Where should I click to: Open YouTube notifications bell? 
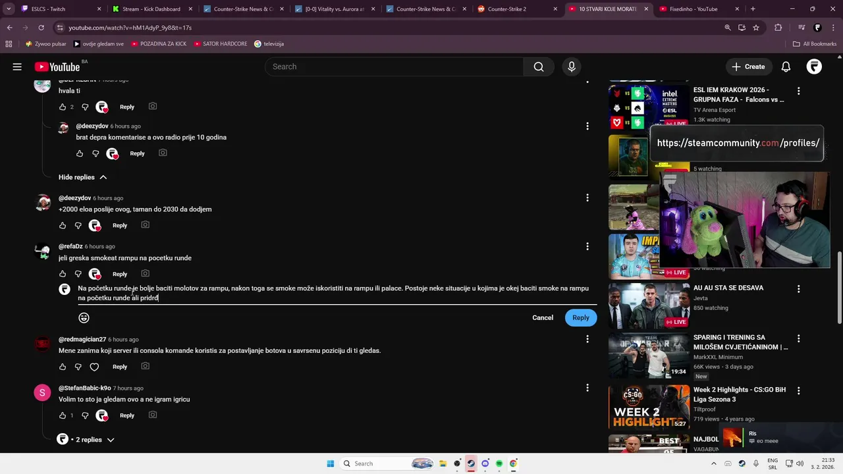pos(786,66)
